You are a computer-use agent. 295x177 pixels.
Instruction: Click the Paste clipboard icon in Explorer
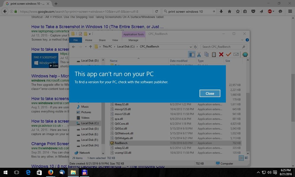click(x=214, y=55)
